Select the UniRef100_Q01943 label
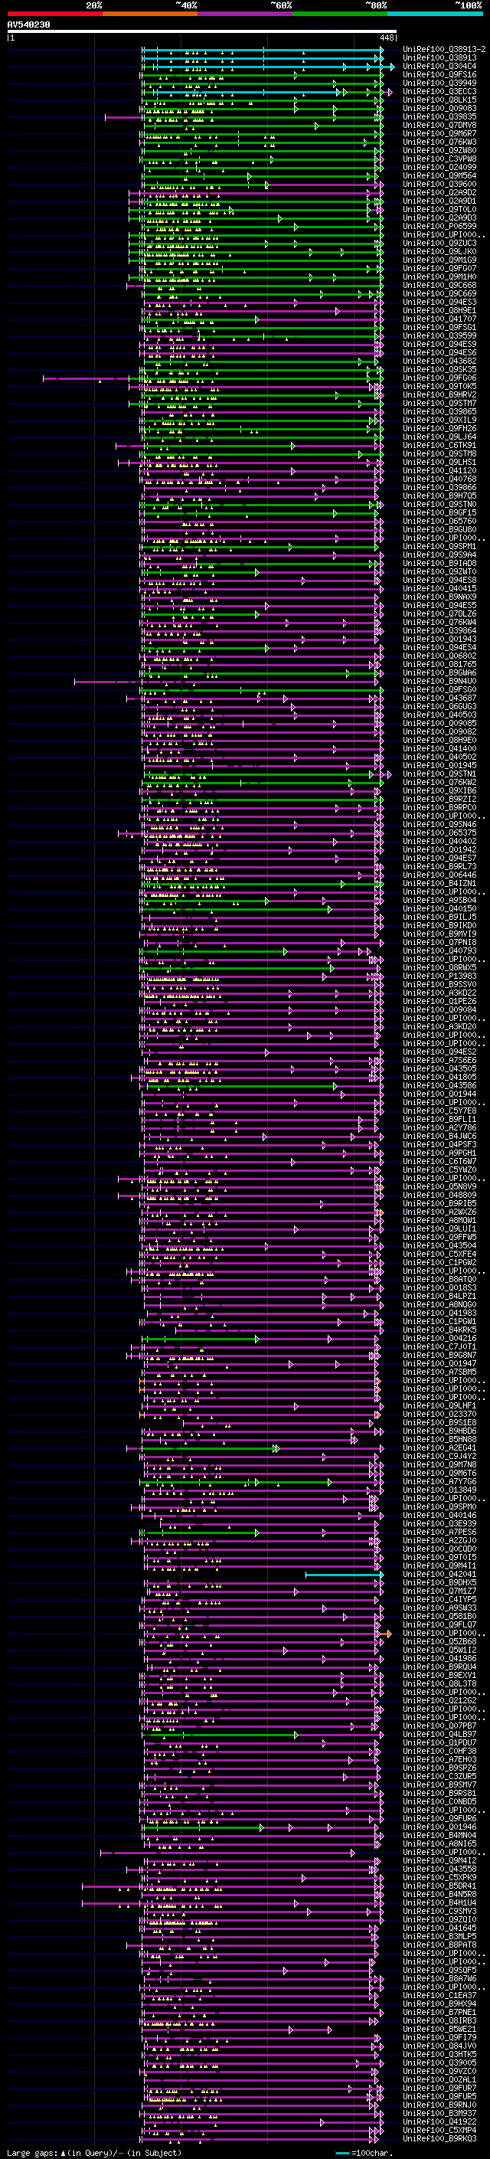The width and height of the screenshot is (490, 2159). tap(439, 639)
